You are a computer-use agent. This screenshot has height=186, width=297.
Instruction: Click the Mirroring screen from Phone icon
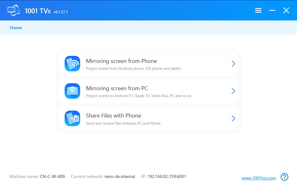pos(72,64)
